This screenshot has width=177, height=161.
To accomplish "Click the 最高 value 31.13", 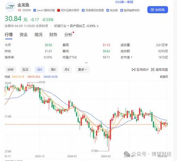I will [106, 45].
